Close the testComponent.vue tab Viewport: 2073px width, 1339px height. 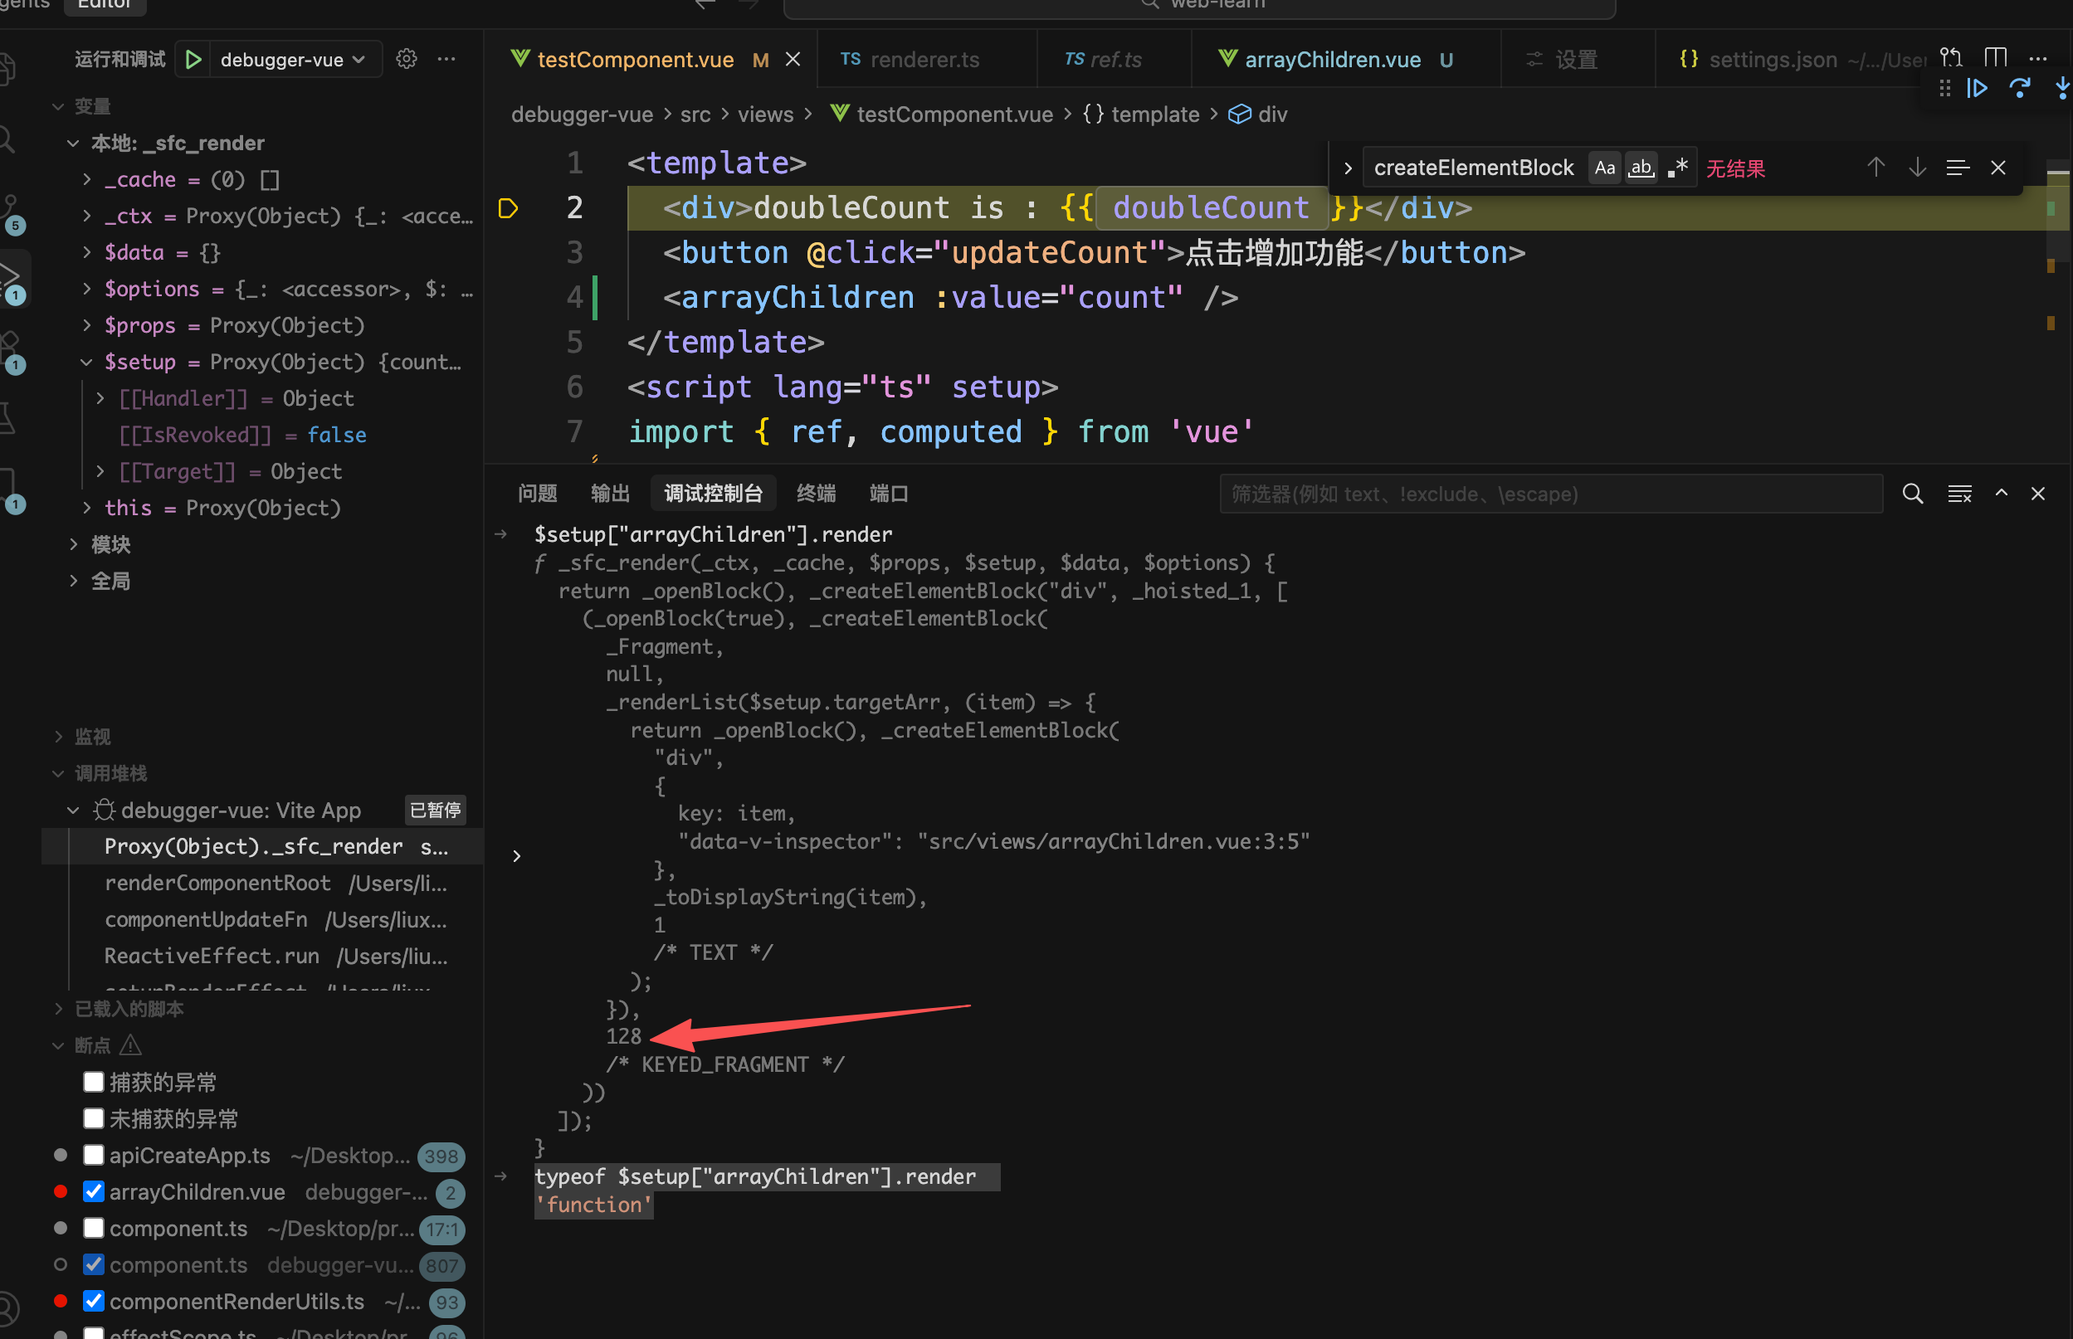tap(793, 59)
